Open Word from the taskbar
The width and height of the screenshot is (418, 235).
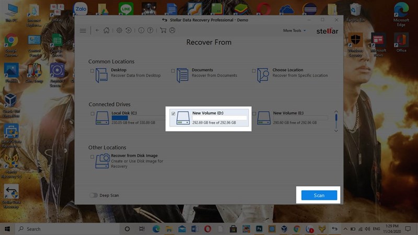tap(194, 229)
